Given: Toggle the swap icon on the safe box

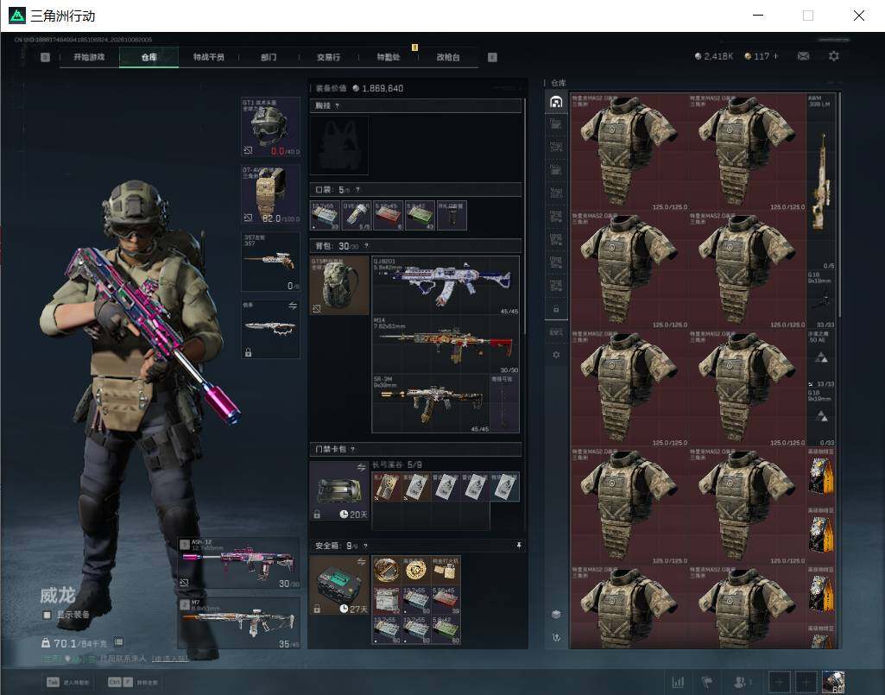Looking at the screenshot, I should (x=361, y=561).
